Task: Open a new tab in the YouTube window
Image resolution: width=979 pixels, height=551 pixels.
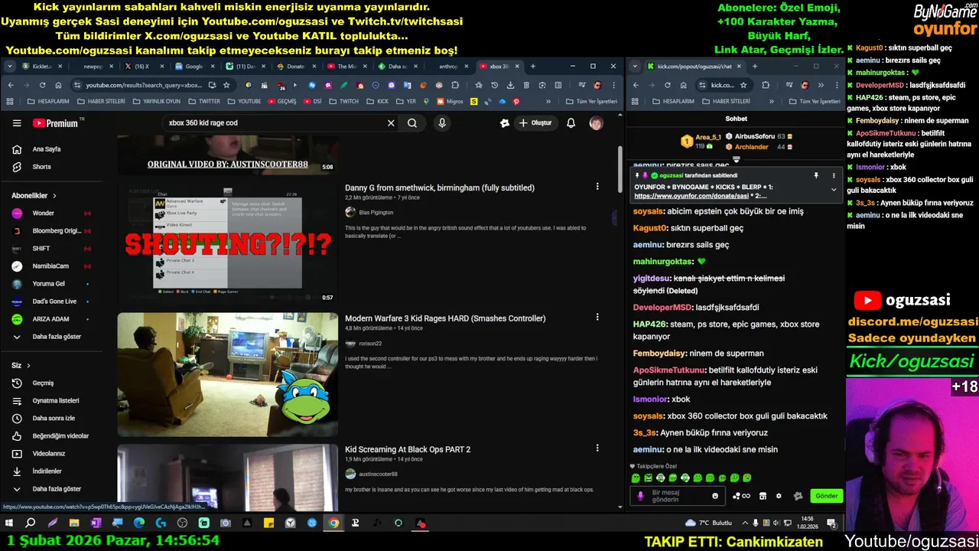Action: [533, 67]
